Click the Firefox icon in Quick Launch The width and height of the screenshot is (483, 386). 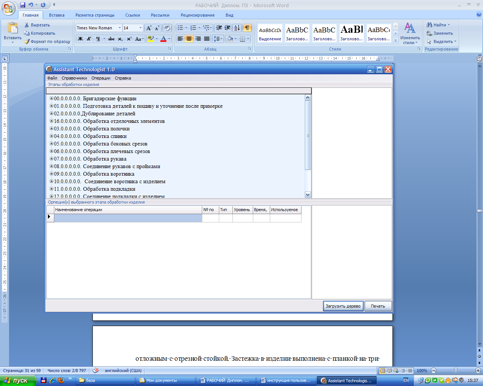pos(61,380)
